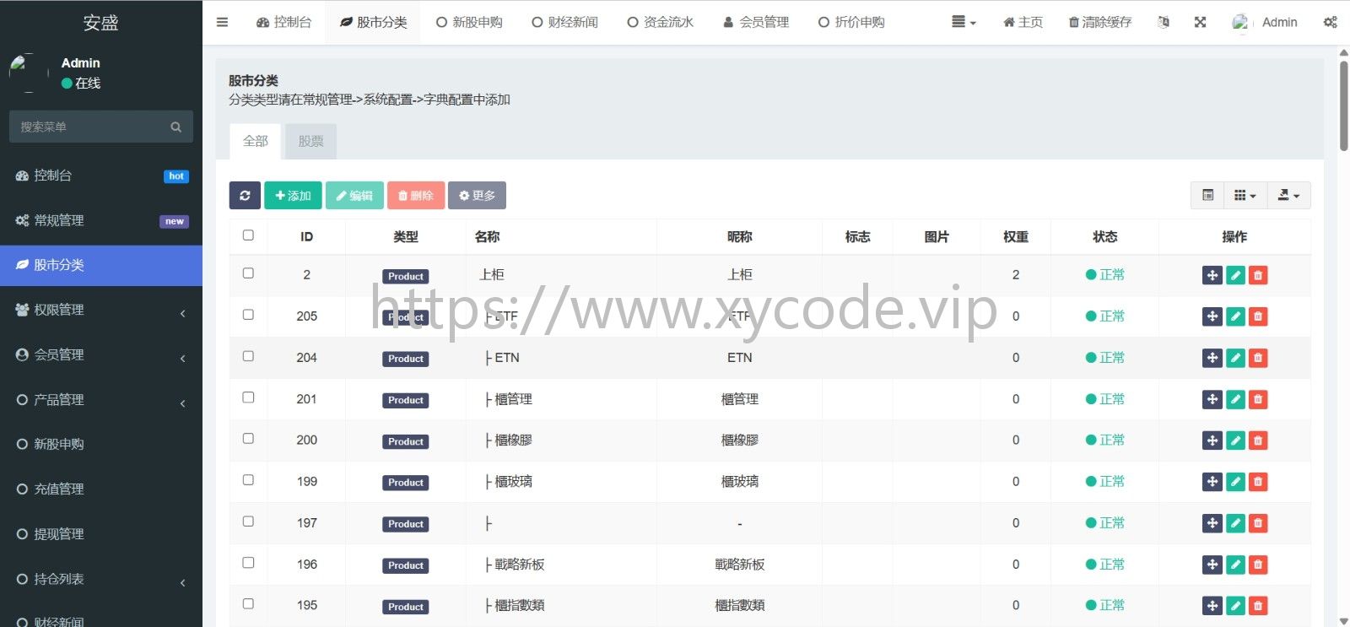Open the settings cogs icon at top right
Screen dimensions: 1350x627
tap(1330, 22)
